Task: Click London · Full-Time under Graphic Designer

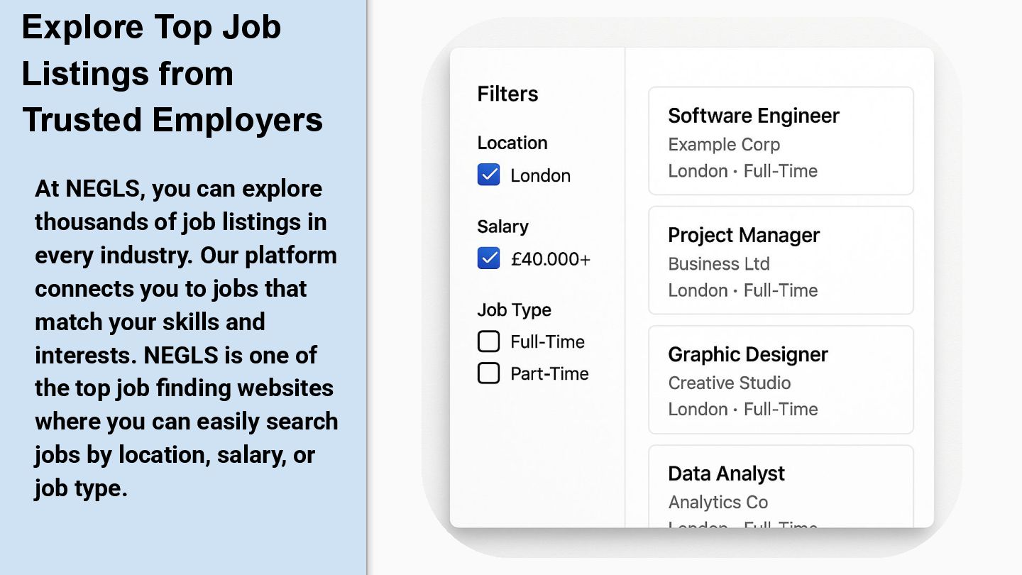Action: click(x=742, y=410)
